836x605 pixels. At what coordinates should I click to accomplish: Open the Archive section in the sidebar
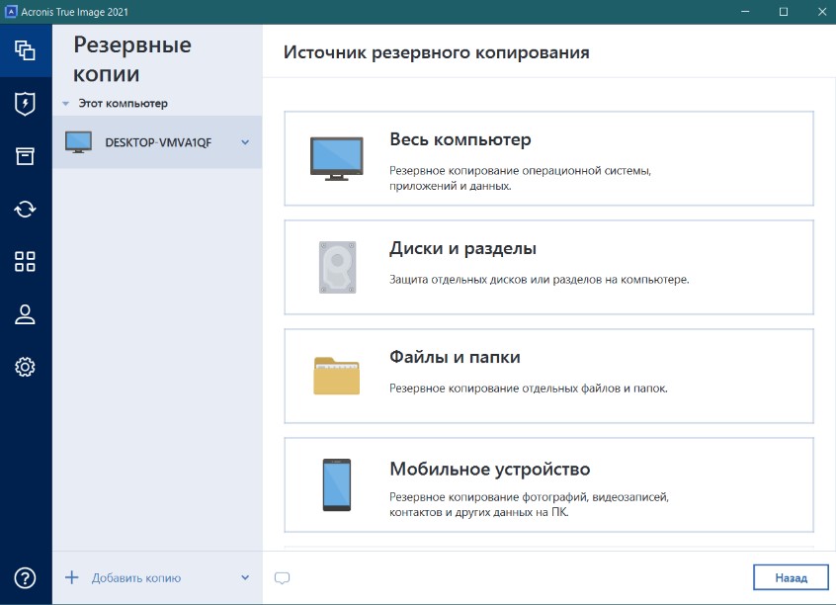point(25,156)
